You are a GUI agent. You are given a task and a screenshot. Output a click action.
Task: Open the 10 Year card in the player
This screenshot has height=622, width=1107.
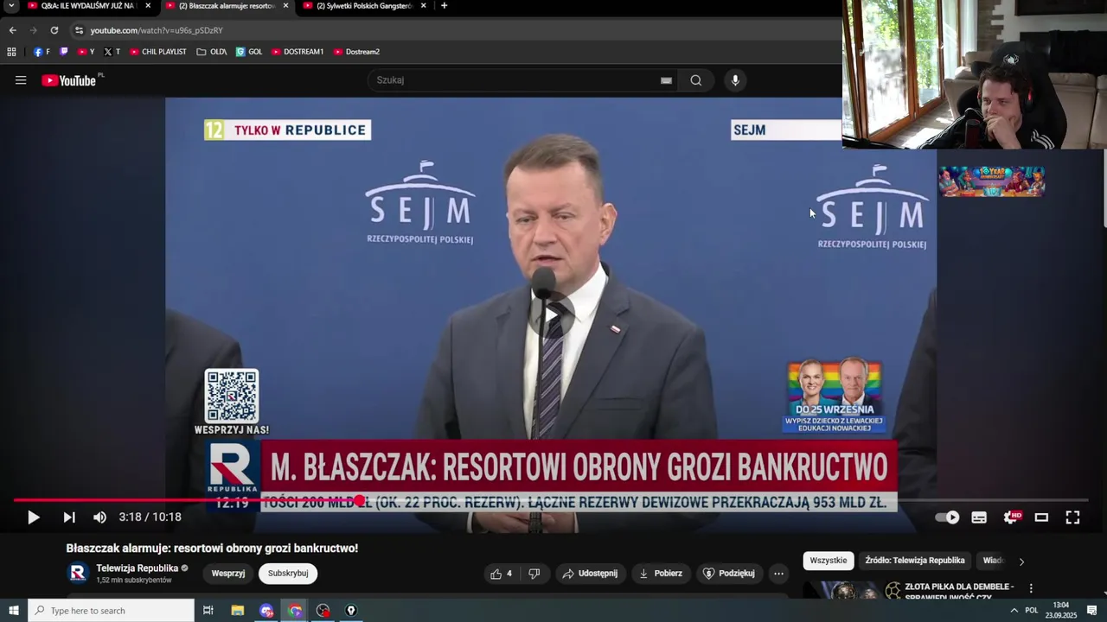coord(992,181)
